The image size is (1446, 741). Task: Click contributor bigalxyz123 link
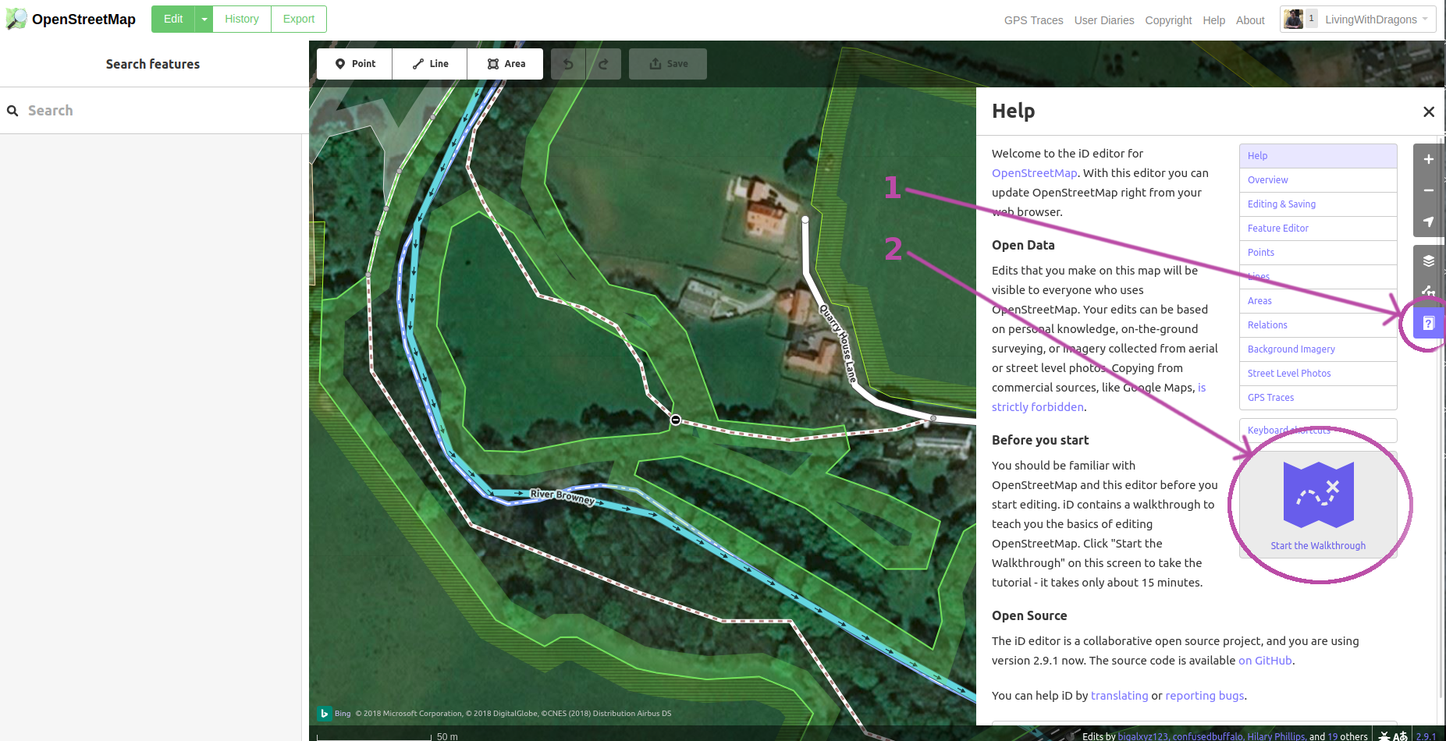[1143, 736]
